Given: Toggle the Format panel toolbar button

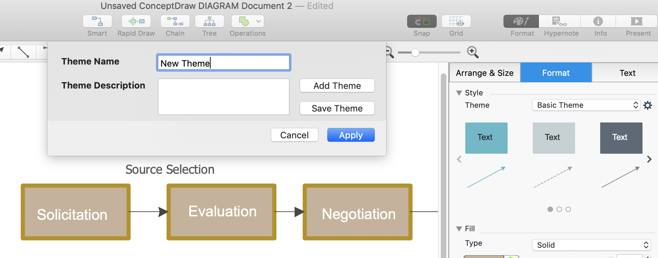Looking at the screenshot, I should pos(521,22).
